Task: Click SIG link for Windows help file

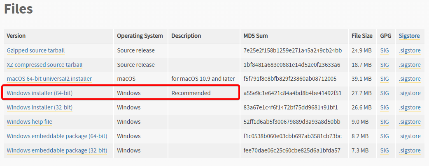Action: 385,122
